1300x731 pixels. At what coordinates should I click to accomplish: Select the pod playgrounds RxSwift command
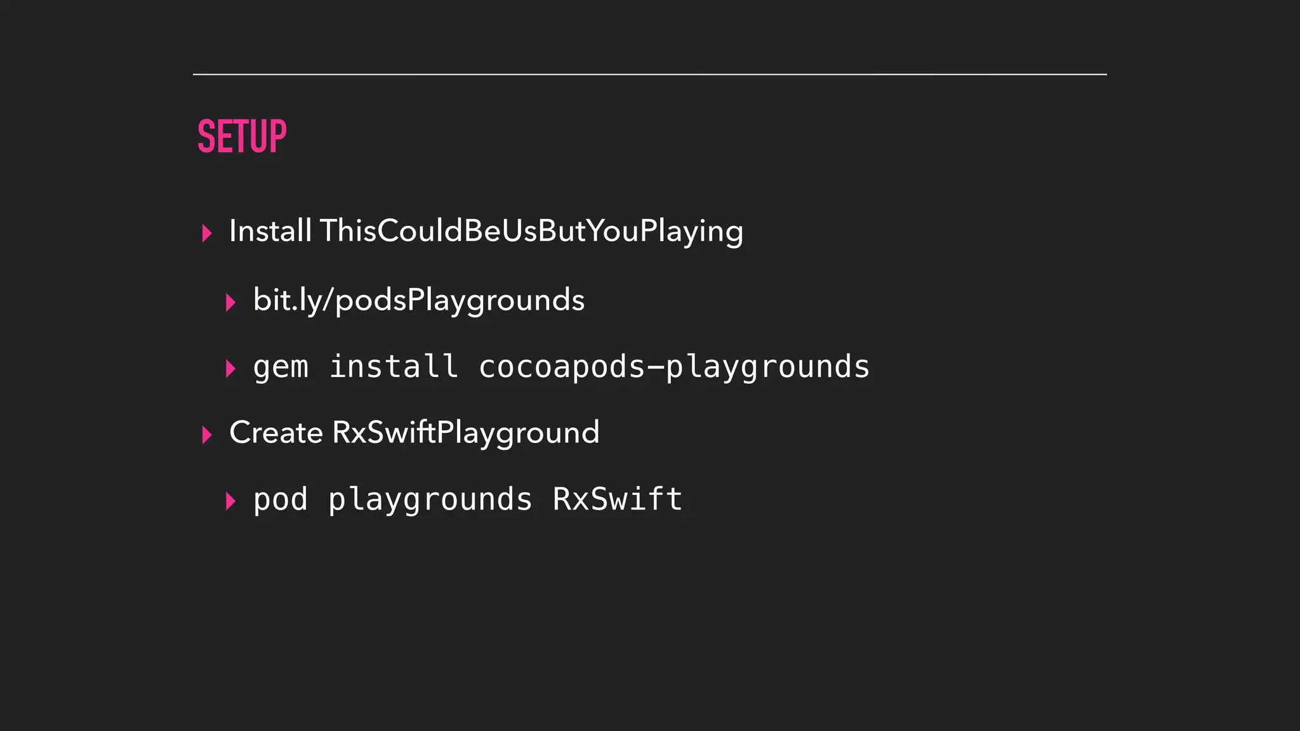(x=468, y=499)
